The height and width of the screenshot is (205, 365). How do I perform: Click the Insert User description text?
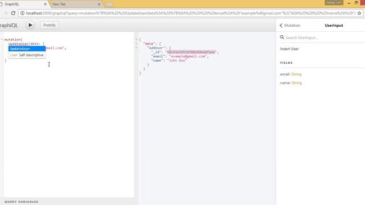(289, 49)
